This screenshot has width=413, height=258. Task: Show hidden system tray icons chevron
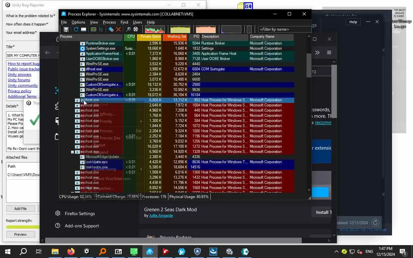pyautogui.click(x=337, y=252)
